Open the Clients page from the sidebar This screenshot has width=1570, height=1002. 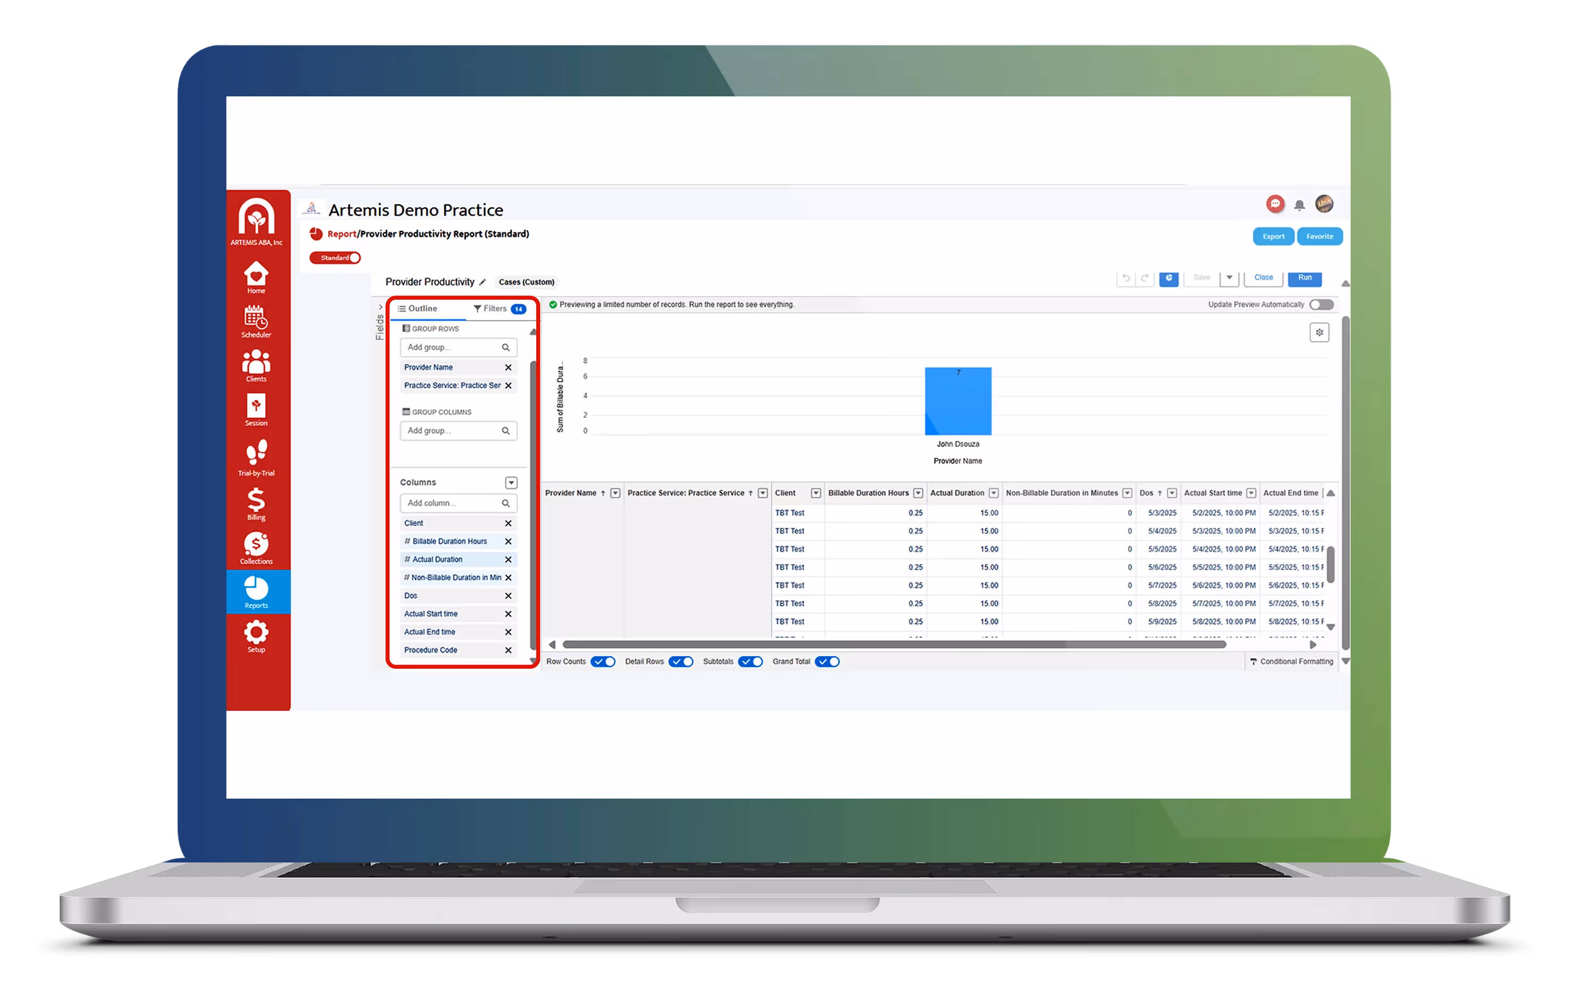[256, 364]
